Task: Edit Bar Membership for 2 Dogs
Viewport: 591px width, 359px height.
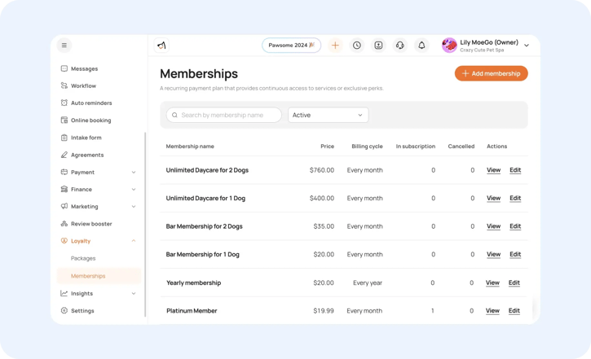Action: click(x=515, y=226)
